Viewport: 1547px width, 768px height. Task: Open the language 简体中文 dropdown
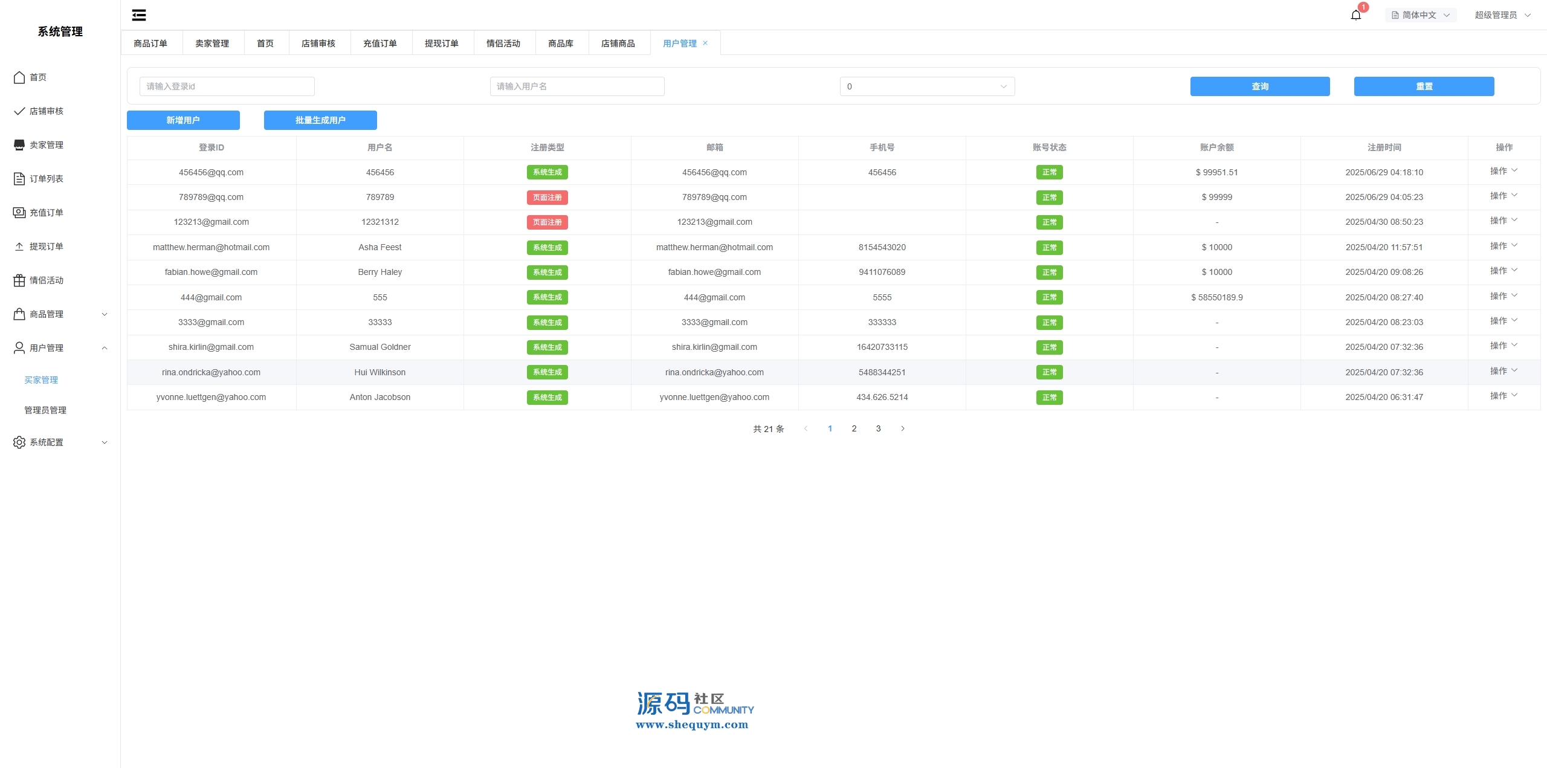[x=1420, y=15]
